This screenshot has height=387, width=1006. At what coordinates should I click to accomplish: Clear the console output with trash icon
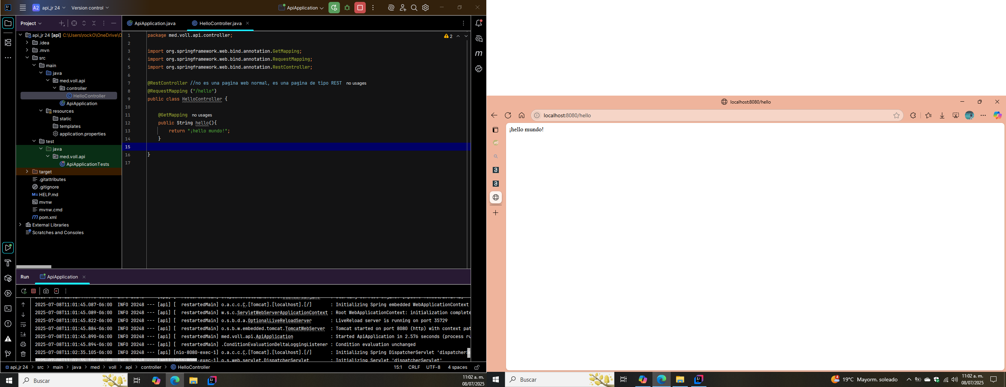pos(23,354)
